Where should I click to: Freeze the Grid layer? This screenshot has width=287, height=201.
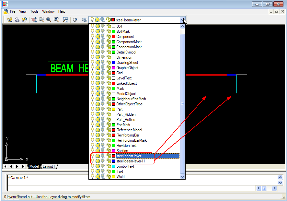pos(98,73)
